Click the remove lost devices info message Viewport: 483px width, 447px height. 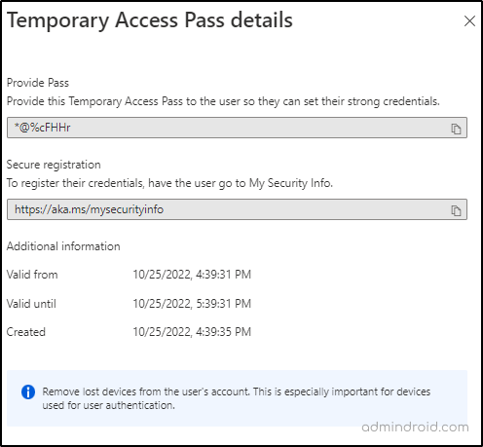pos(237,398)
